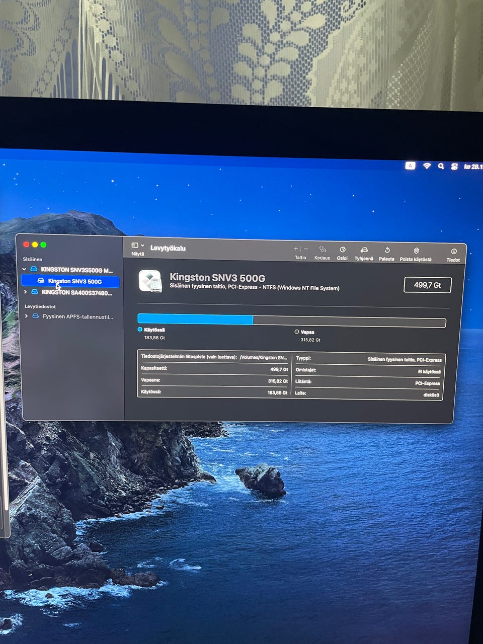This screenshot has width=483, height=644.
Task: Open the Osioi partition tool
Action: coord(343,250)
